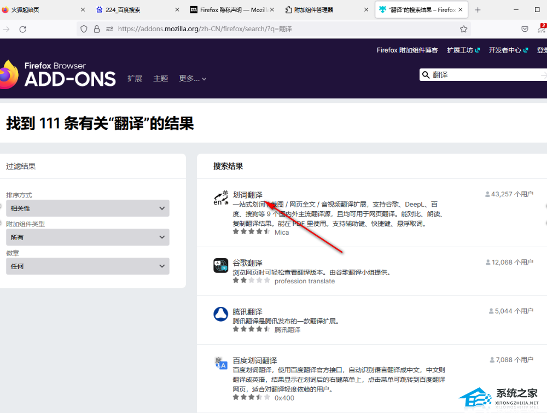Click the 12,068 个用户 count
The width and height of the screenshot is (547, 413).
point(509,262)
